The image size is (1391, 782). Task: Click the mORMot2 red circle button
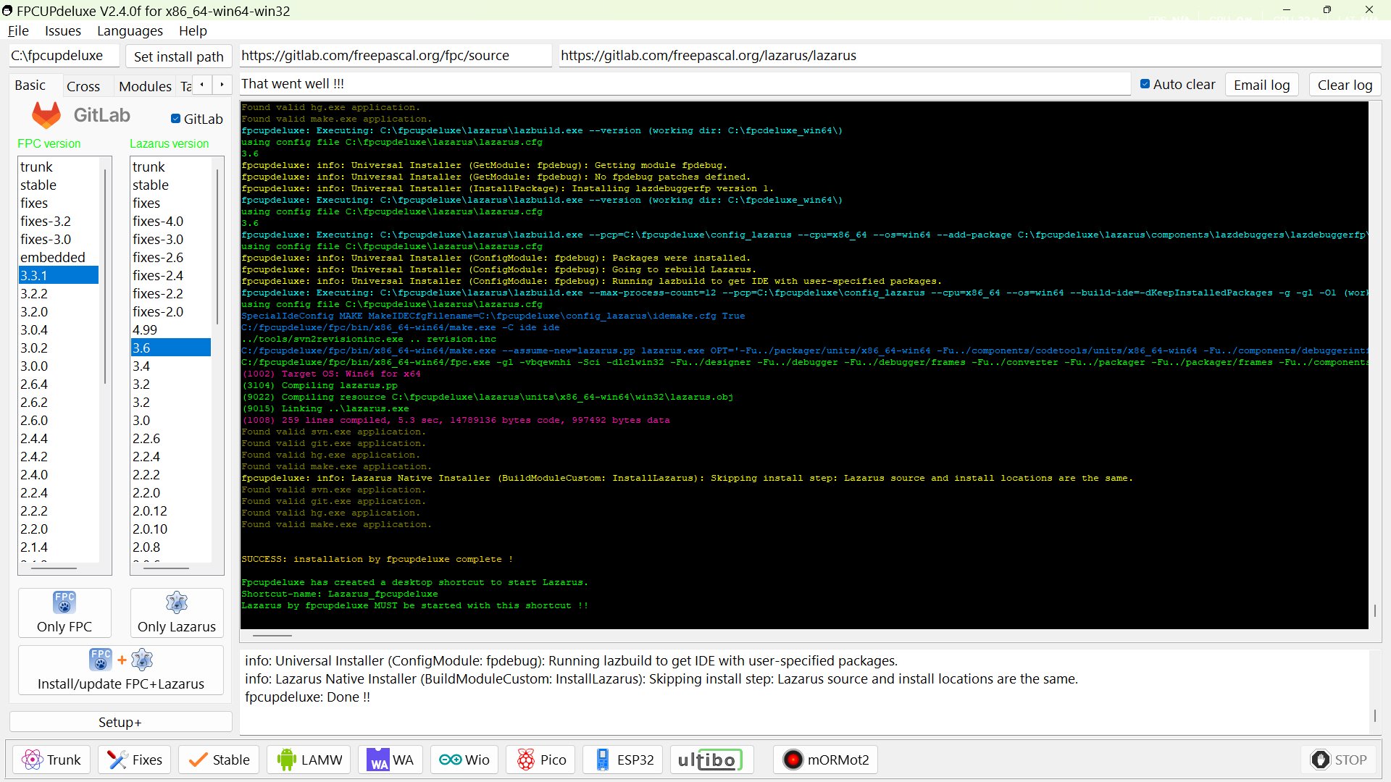coord(825,760)
